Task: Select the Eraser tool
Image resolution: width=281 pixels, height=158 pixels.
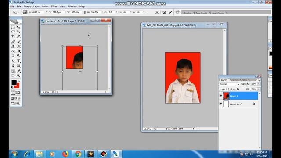Action: point(13,51)
